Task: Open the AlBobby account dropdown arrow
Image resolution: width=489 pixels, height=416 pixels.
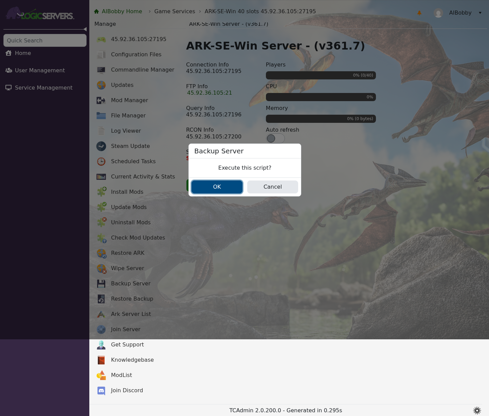Action: [x=480, y=13]
